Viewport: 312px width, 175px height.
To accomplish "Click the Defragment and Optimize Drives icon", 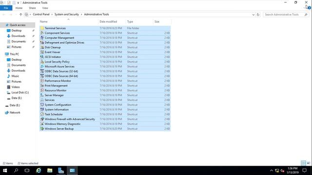I will tap(42, 42).
